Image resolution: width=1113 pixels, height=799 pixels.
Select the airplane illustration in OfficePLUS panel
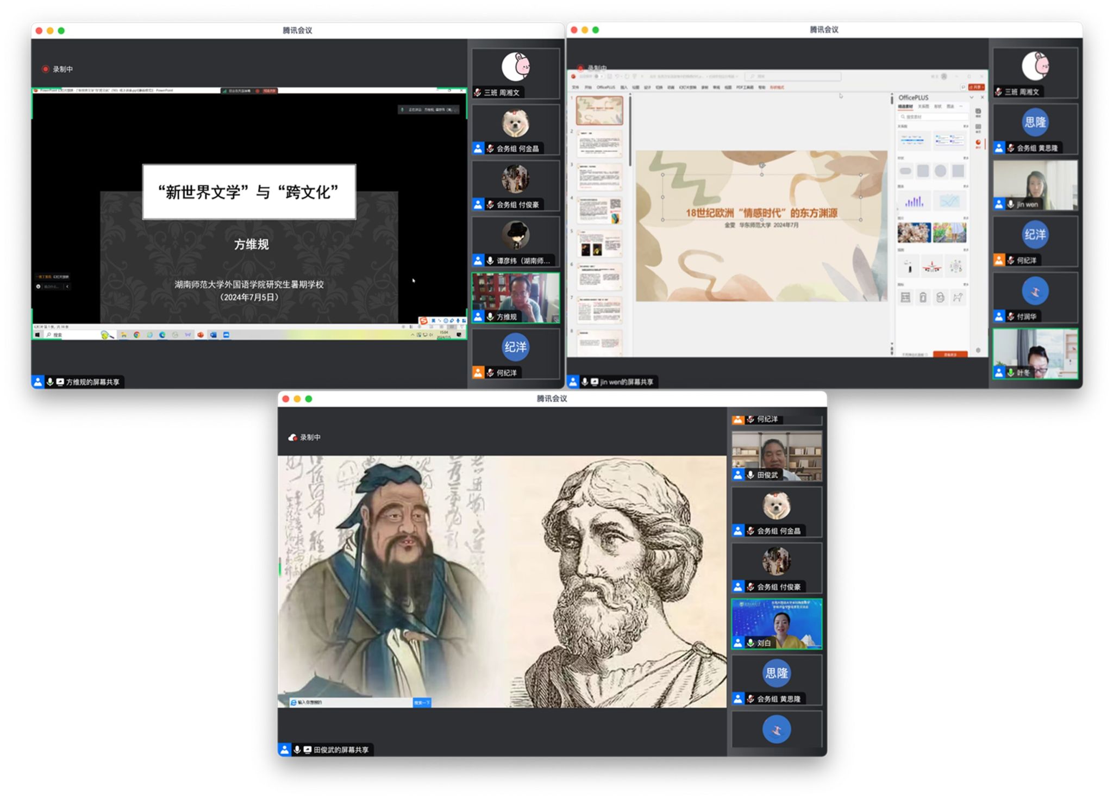click(931, 267)
